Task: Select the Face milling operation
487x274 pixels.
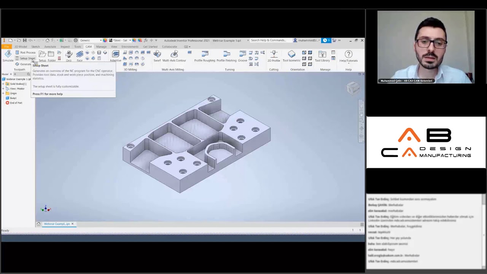Action: (x=80, y=56)
